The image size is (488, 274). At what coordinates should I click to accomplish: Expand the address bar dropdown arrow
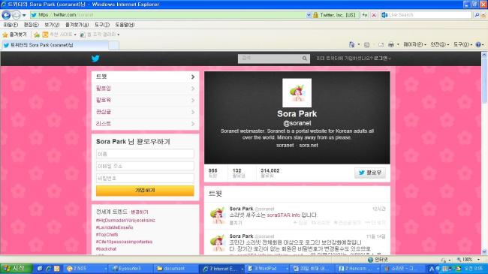[309, 14]
